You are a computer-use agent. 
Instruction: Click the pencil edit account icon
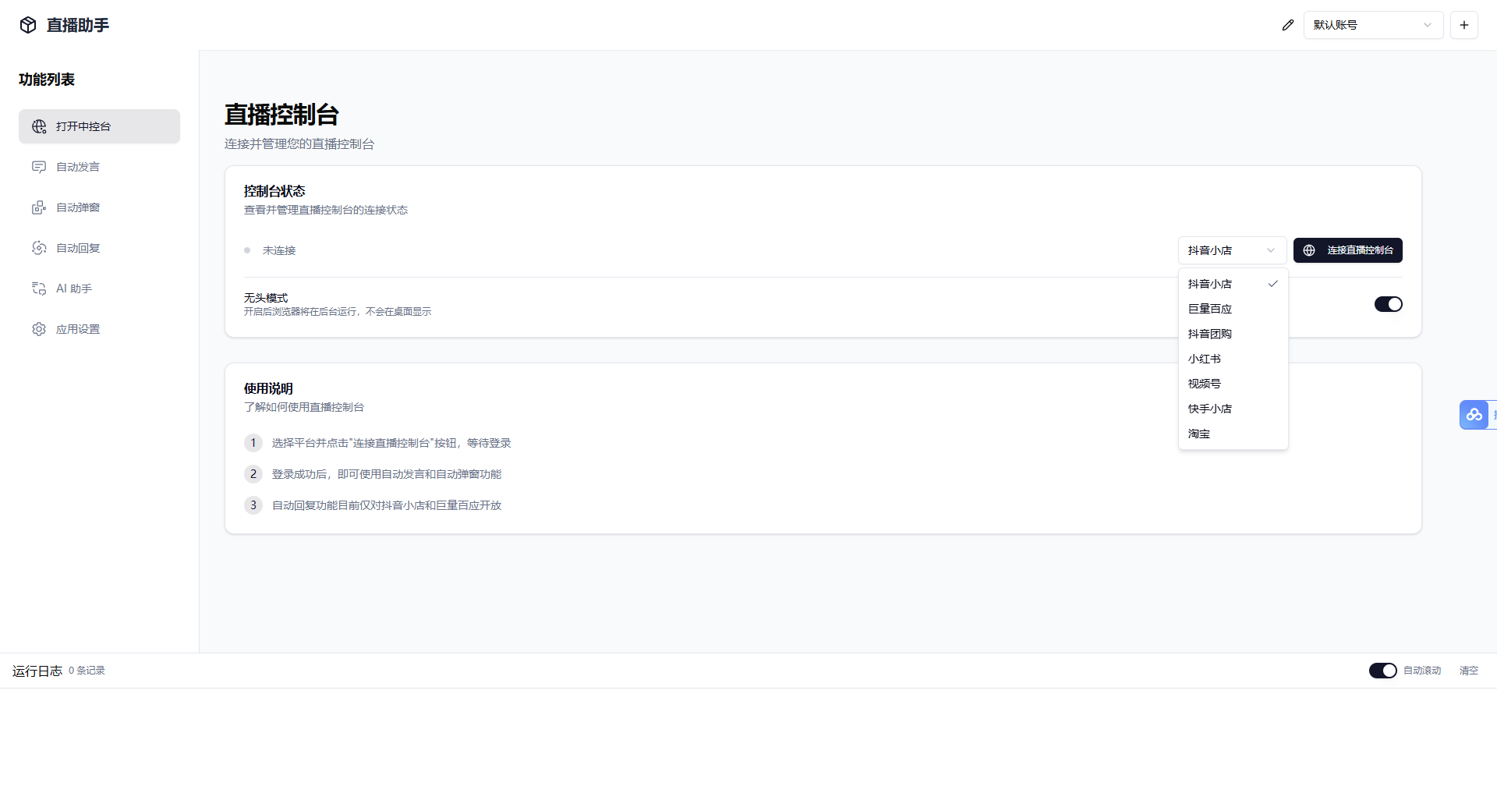click(x=1287, y=25)
